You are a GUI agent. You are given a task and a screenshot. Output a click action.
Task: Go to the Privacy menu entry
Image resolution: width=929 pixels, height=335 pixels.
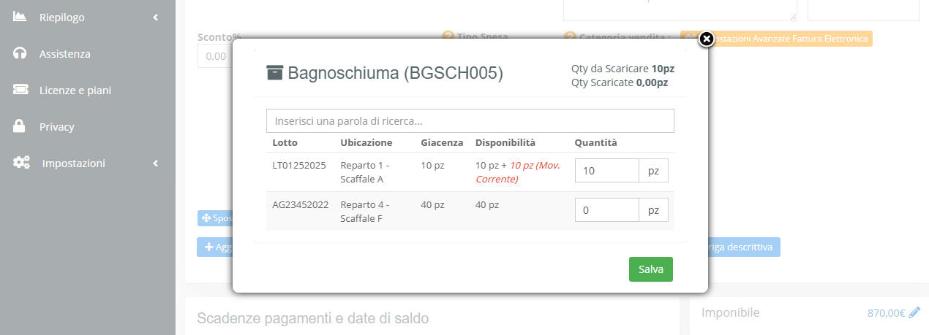point(56,127)
